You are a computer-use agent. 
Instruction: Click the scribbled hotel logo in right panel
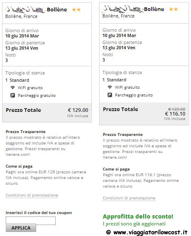[x=122, y=9]
